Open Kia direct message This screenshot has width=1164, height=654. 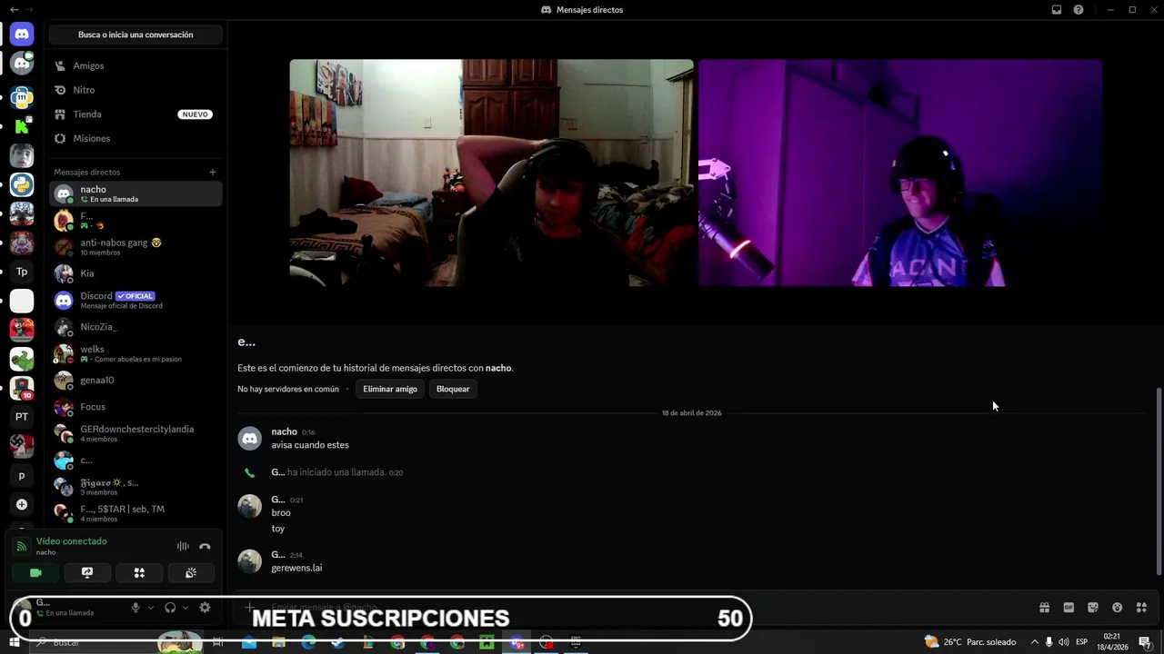(x=135, y=273)
